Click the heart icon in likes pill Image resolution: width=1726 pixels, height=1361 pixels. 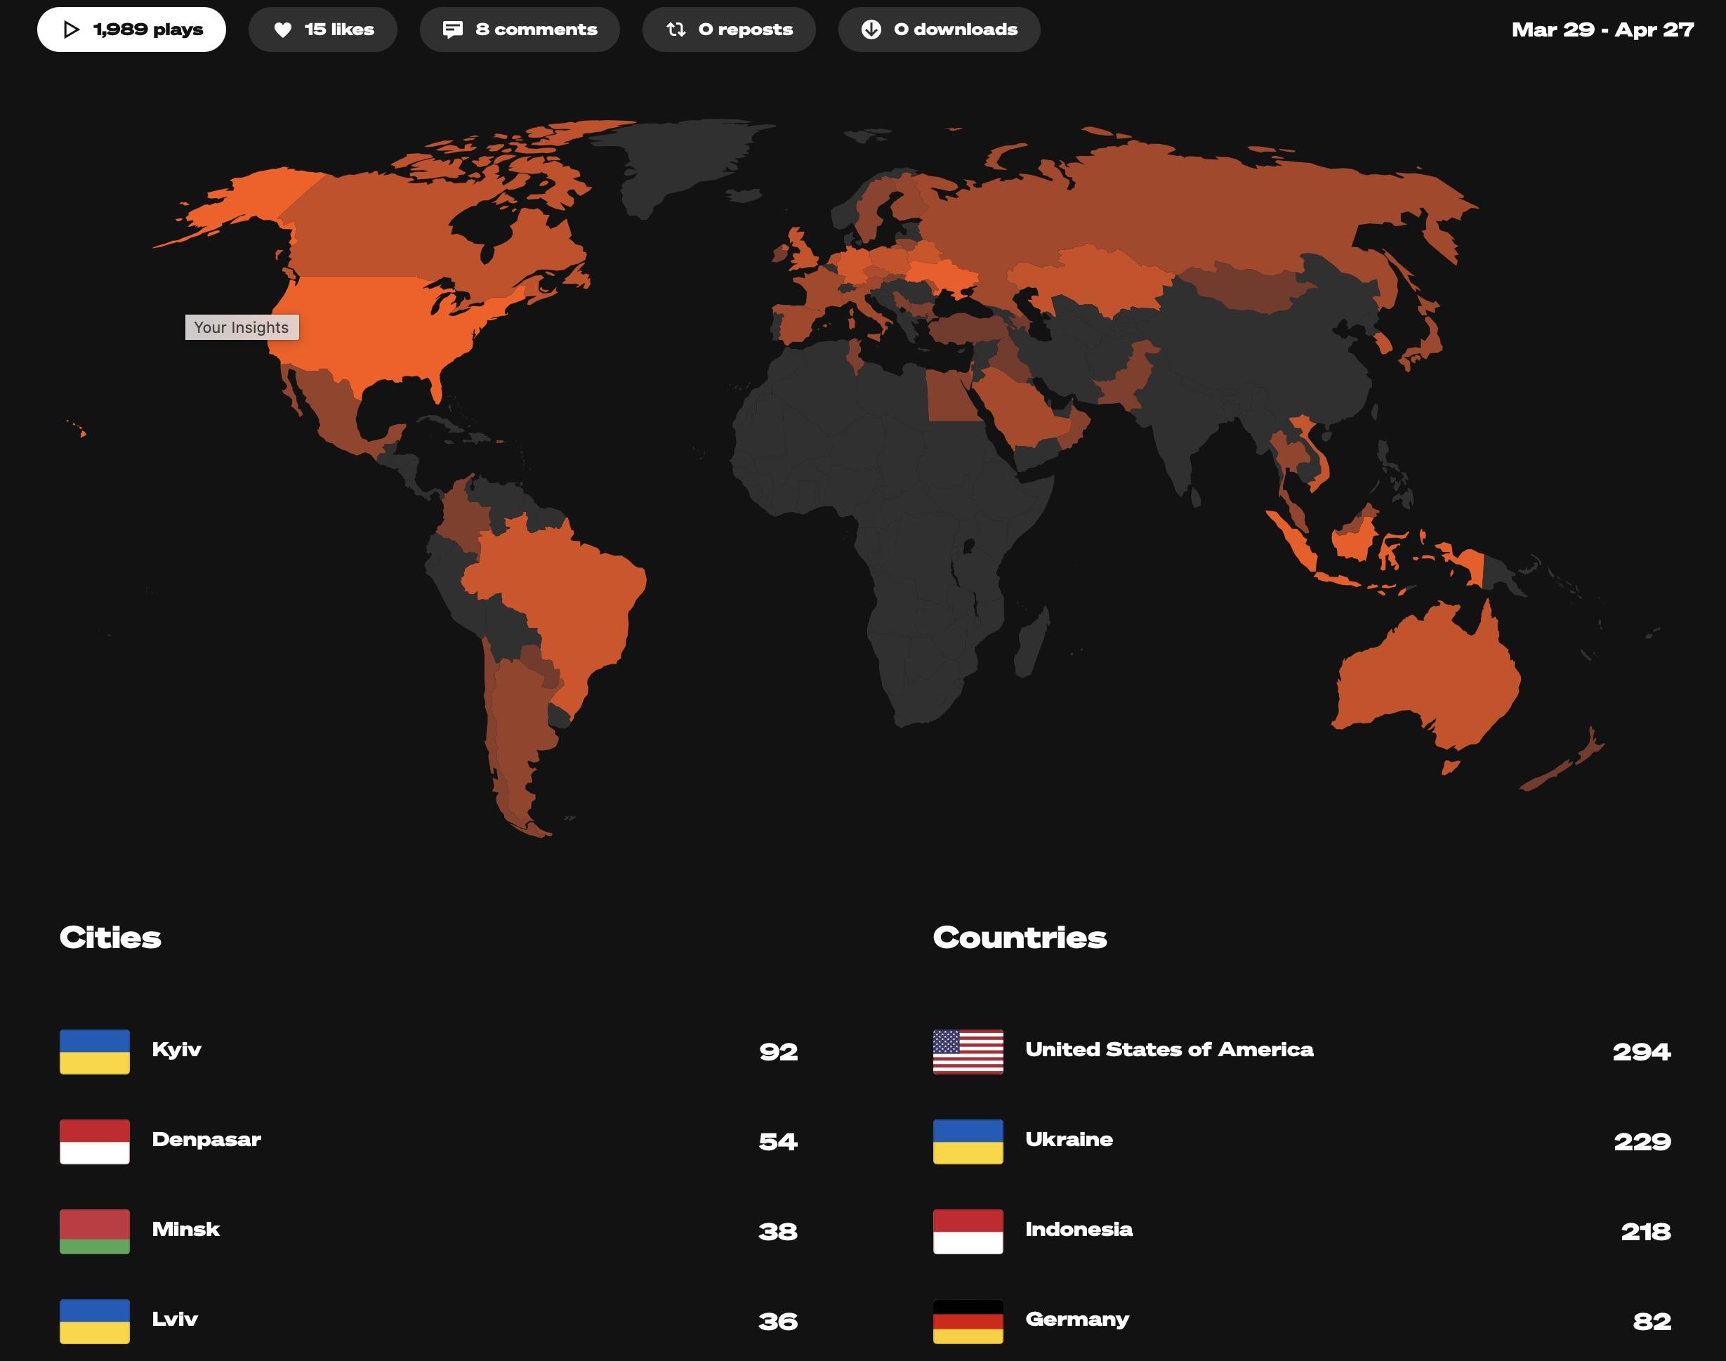[283, 29]
